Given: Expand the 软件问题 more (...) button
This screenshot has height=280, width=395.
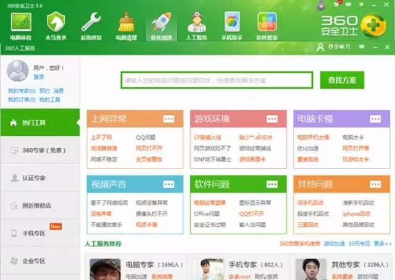Looking at the screenshot, I should (x=272, y=184).
